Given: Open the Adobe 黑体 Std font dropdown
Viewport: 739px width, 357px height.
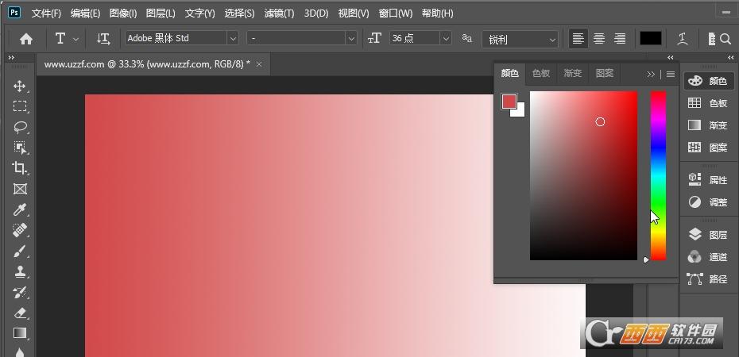Looking at the screenshot, I should [232, 38].
